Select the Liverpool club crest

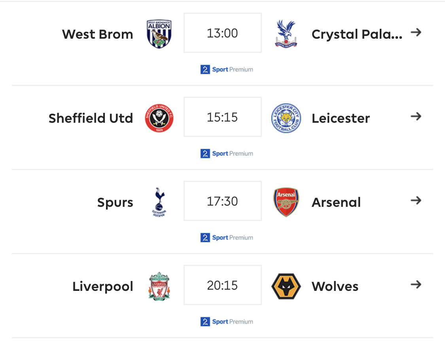click(x=159, y=287)
